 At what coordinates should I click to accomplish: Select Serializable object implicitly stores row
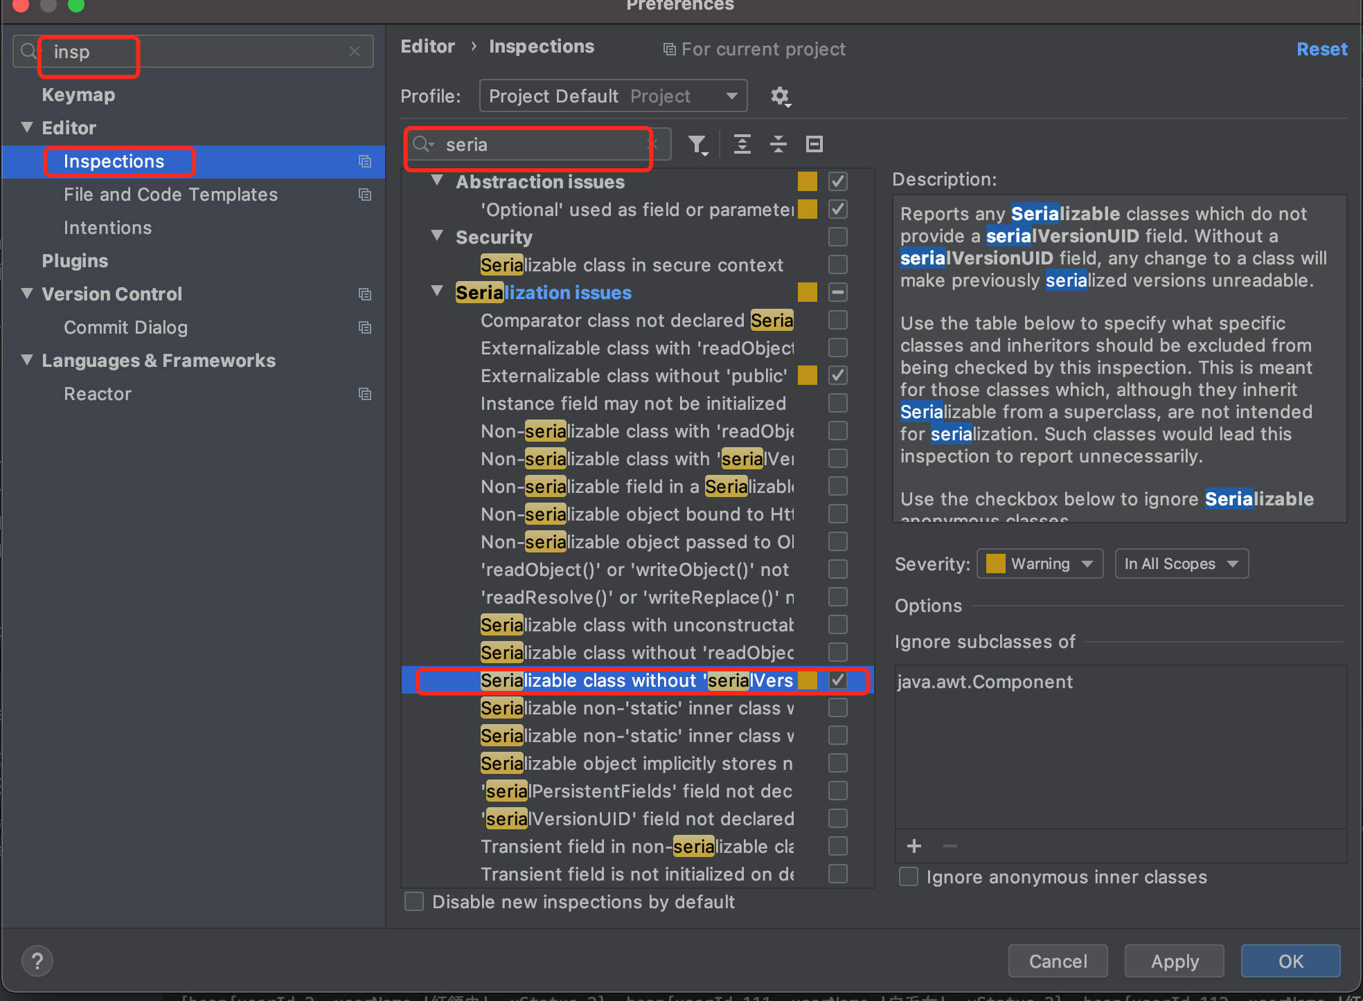[636, 764]
